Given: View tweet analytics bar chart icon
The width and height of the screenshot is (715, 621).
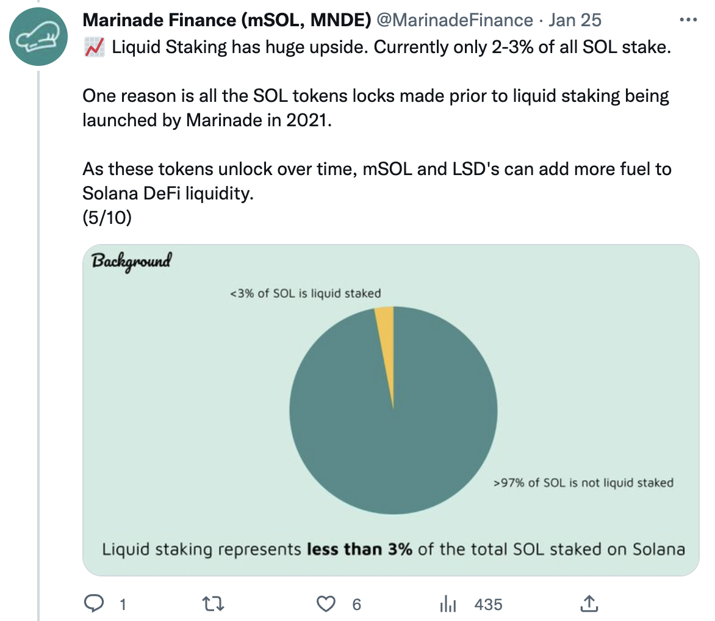Looking at the screenshot, I should (x=448, y=604).
